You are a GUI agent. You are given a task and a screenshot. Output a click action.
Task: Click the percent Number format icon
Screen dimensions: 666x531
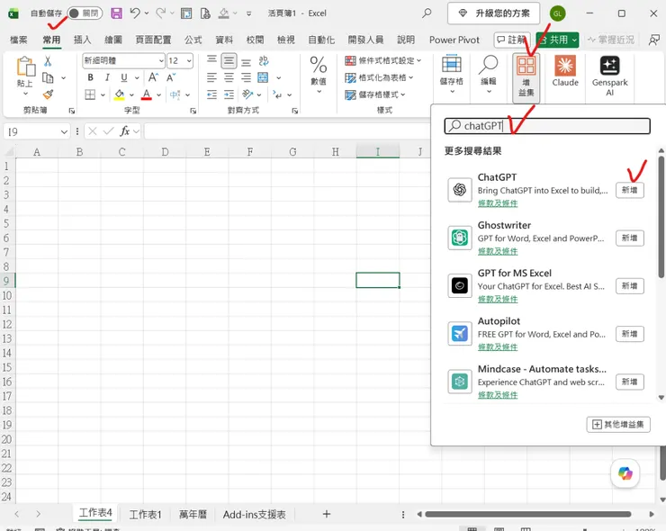coord(318,65)
